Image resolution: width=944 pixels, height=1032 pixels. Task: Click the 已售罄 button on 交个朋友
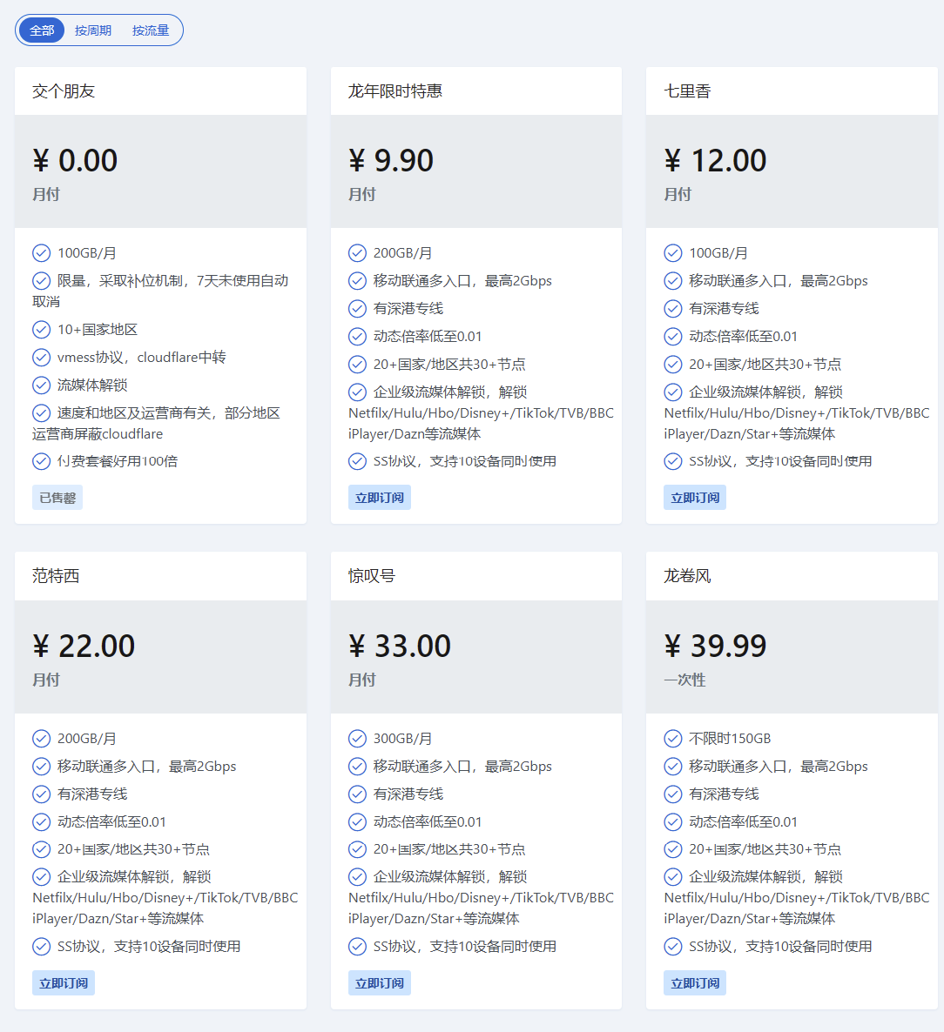57,498
